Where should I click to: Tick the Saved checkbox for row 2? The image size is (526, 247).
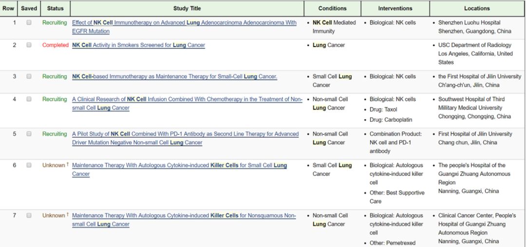pos(29,45)
